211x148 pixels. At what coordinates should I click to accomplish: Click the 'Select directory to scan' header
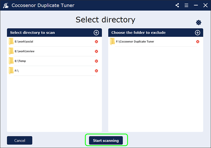32,33
